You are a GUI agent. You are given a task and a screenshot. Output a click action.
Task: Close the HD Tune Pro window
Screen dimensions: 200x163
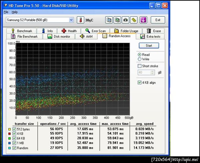[x=165, y=6]
